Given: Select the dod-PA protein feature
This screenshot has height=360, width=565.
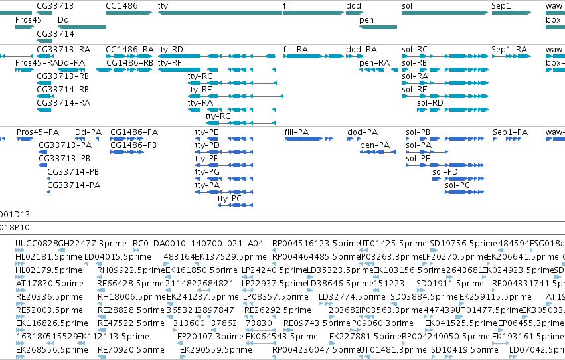Looking at the screenshot, I should click(x=354, y=139).
